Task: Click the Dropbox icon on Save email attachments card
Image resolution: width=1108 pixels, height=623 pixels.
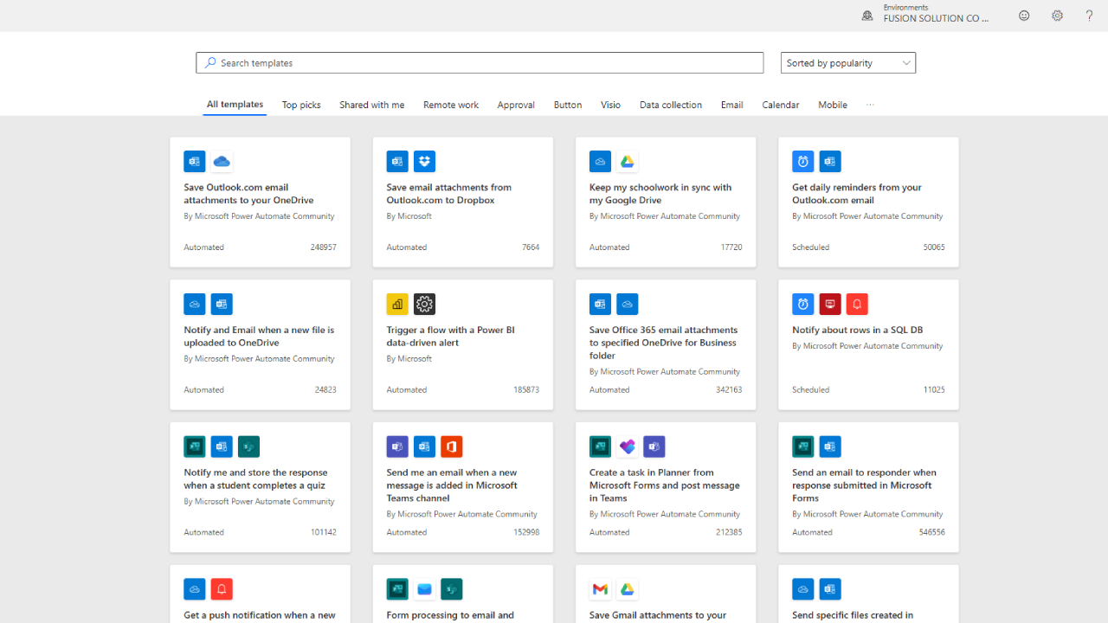Action: [x=424, y=161]
